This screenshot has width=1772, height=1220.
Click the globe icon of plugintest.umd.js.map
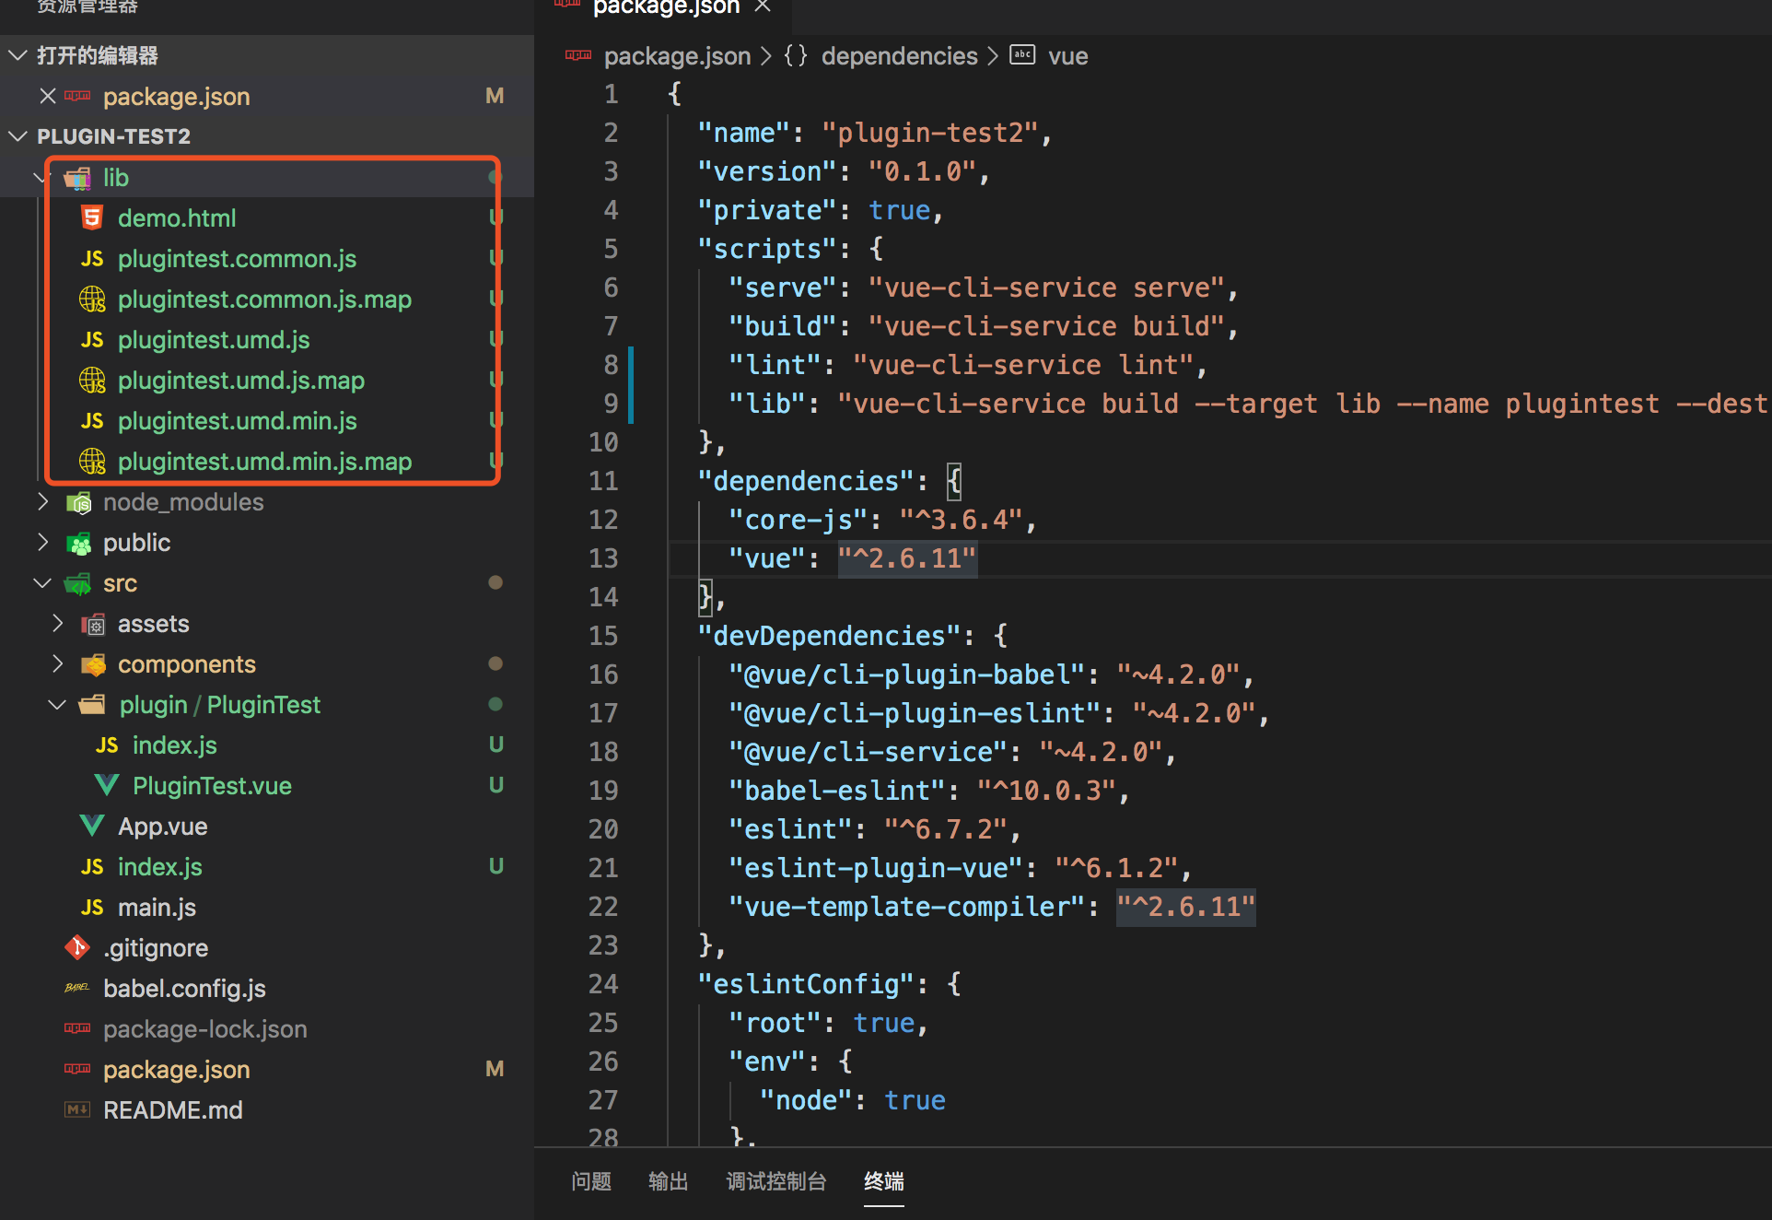pyautogui.click(x=92, y=380)
